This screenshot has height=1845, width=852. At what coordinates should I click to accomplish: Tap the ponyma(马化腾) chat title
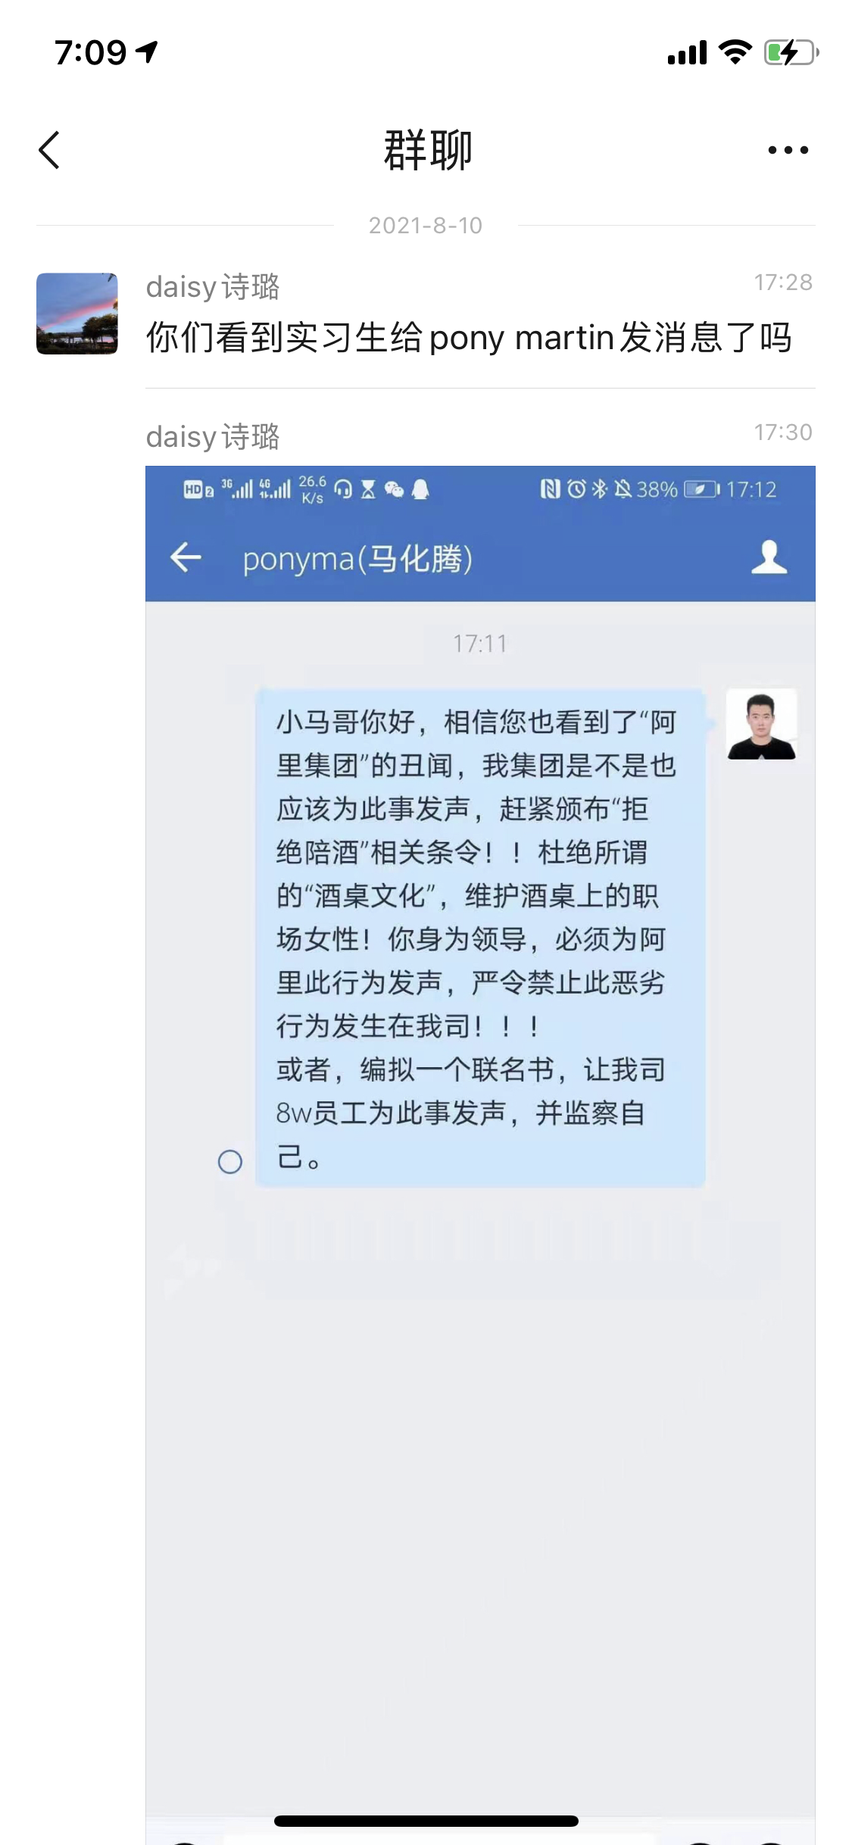pos(357,559)
